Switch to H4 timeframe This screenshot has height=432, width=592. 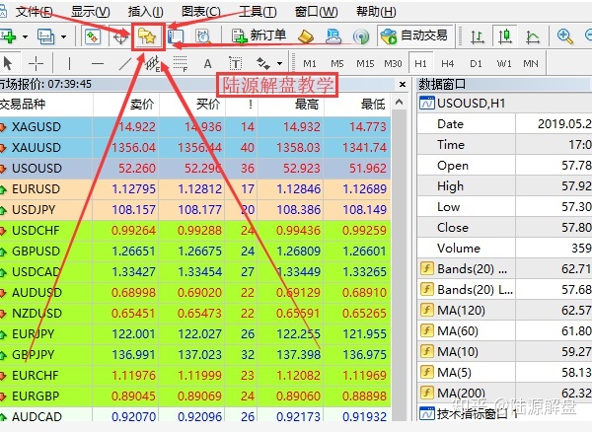[447, 64]
